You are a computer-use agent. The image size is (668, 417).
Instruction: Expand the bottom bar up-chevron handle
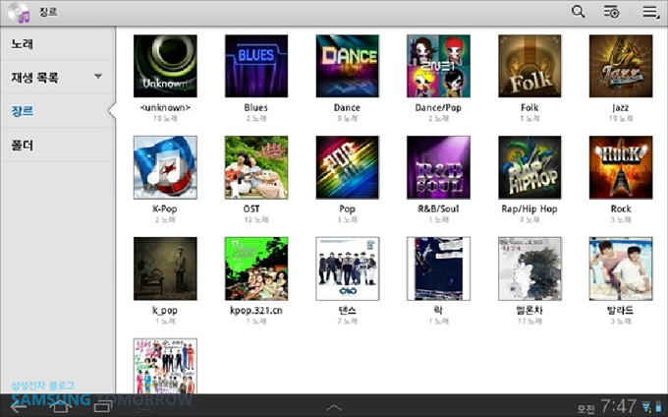pyautogui.click(x=334, y=406)
